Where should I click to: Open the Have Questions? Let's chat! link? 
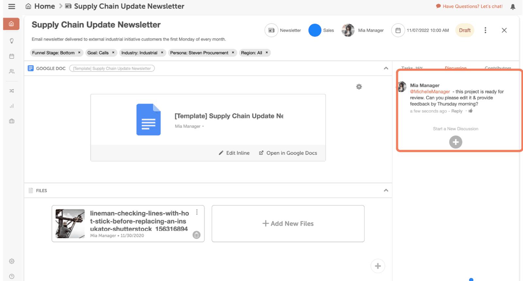point(469,6)
